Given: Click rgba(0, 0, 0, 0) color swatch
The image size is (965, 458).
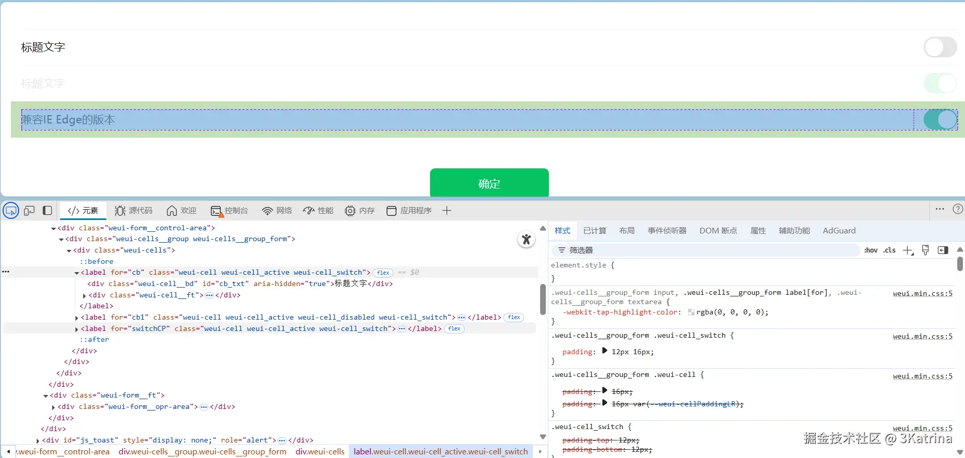Looking at the screenshot, I should [691, 312].
